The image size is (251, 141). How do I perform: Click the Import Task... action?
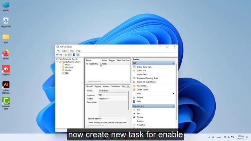142,74
